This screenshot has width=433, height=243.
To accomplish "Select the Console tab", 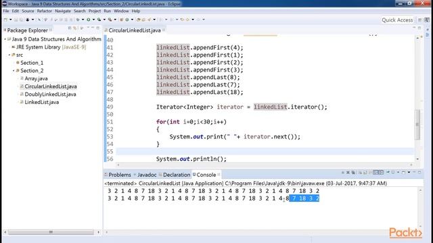I will [206, 175].
